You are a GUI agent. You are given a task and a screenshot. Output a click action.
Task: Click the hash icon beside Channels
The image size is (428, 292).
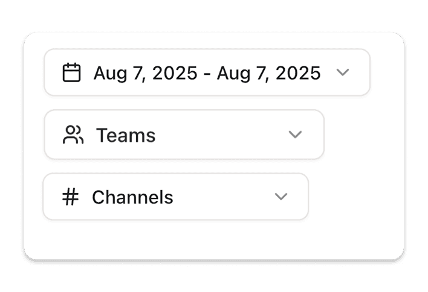pyautogui.click(x=71, y=197)
